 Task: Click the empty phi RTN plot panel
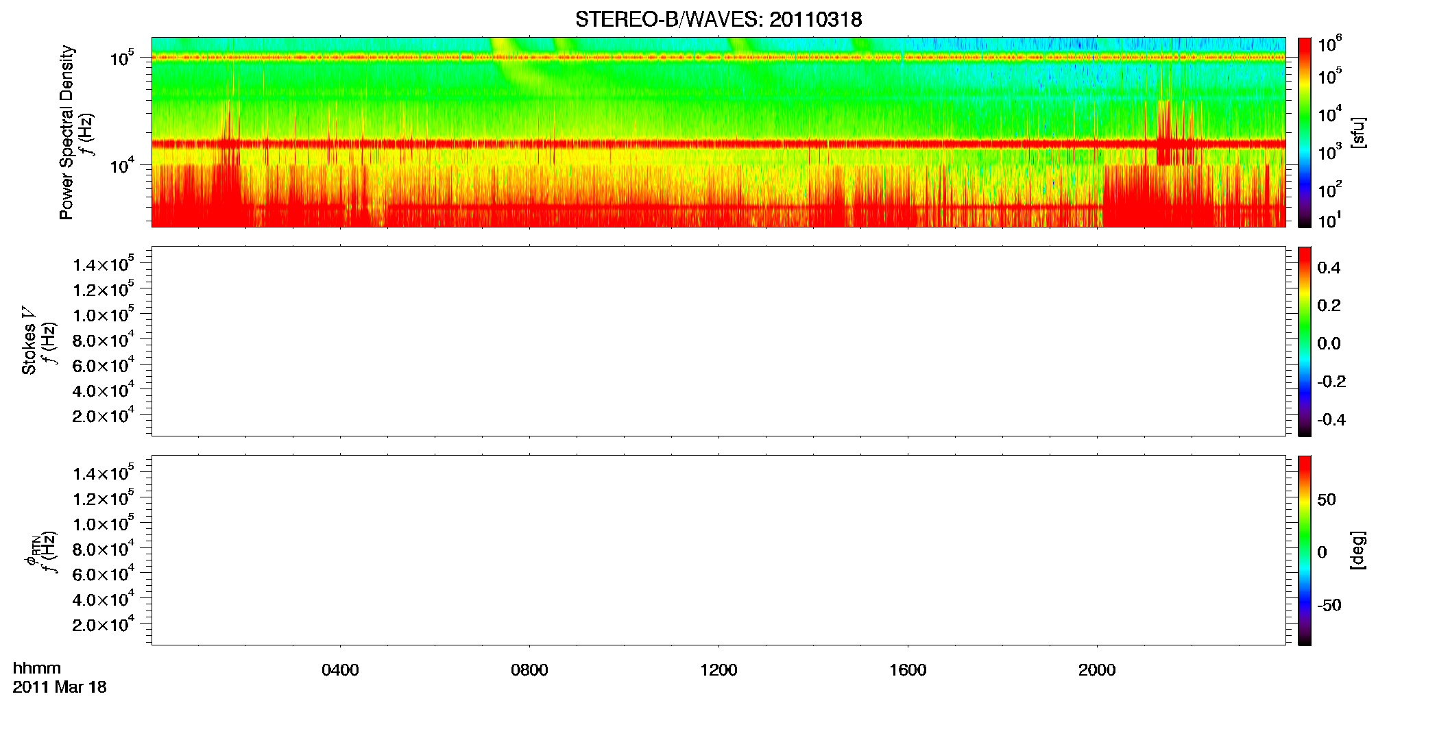pos(718,550)
